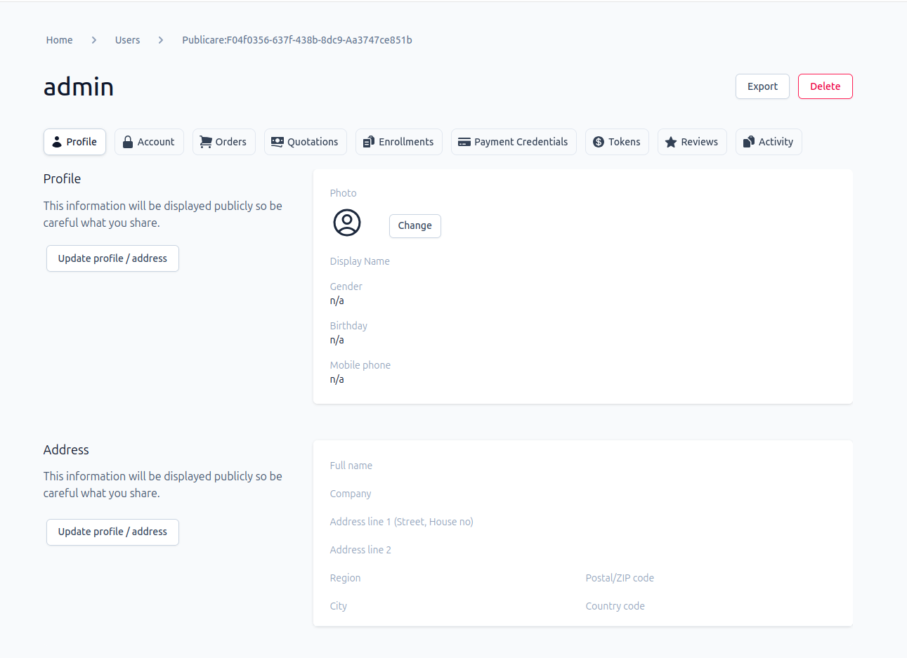907x658 pixels.
Task: Go to the Reviews tab
Action: [692, 142]
